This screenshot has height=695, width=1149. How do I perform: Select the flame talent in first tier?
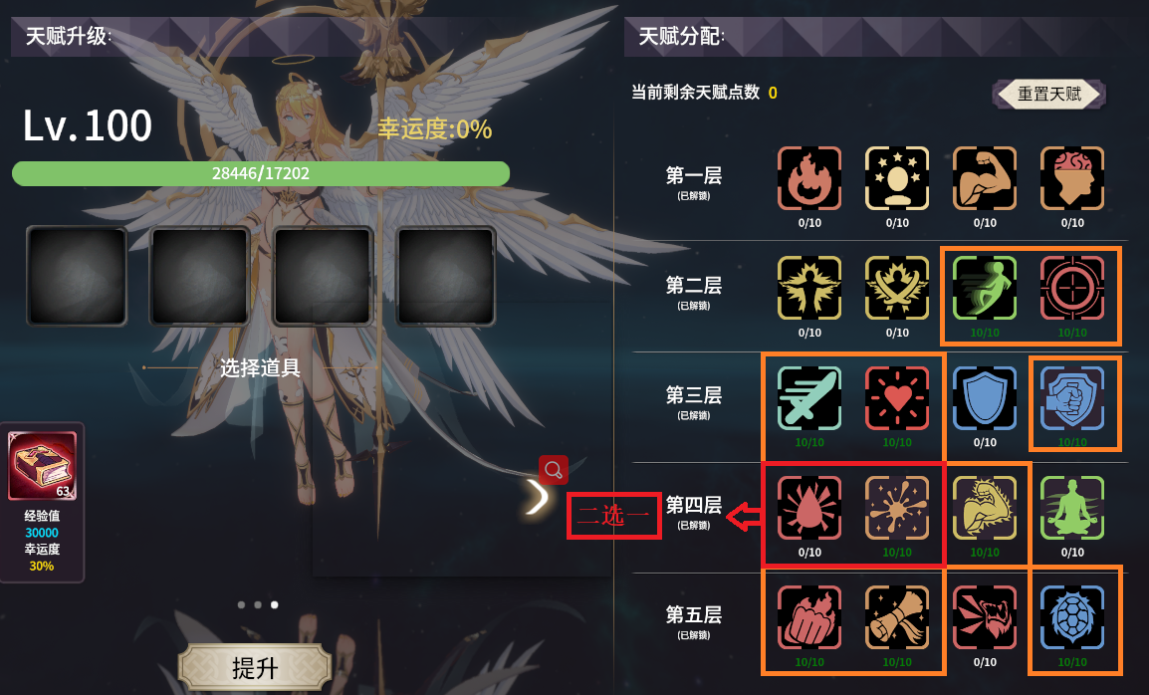tap(809, 178)
